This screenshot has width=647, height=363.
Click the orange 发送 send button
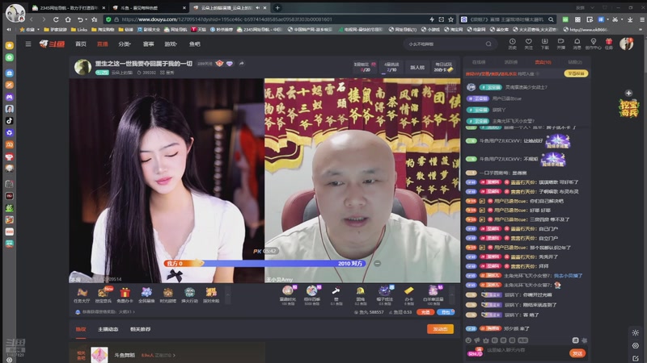(x=577, y=353)
